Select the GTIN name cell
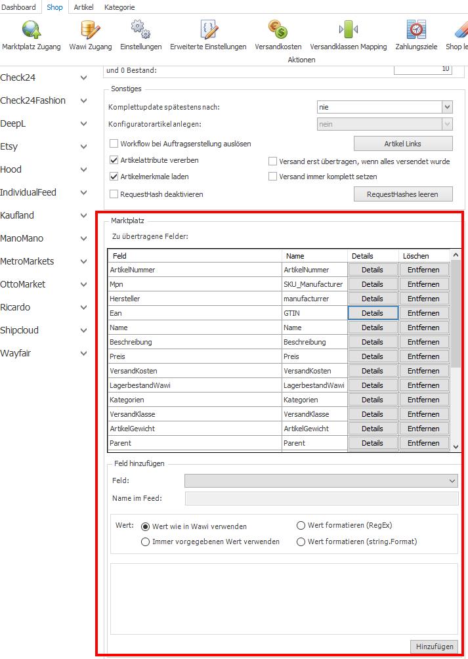This screenshot has height=659, width=468. tap(314, 313)
